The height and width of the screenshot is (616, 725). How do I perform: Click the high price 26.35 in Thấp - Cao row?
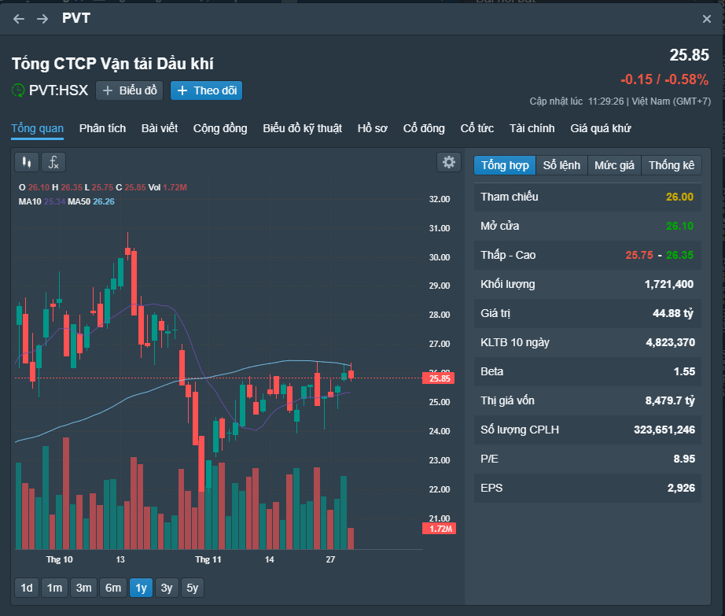[679, 255]
